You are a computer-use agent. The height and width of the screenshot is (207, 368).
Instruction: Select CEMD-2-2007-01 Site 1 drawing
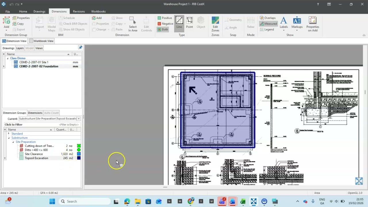(x=34, y=62)
